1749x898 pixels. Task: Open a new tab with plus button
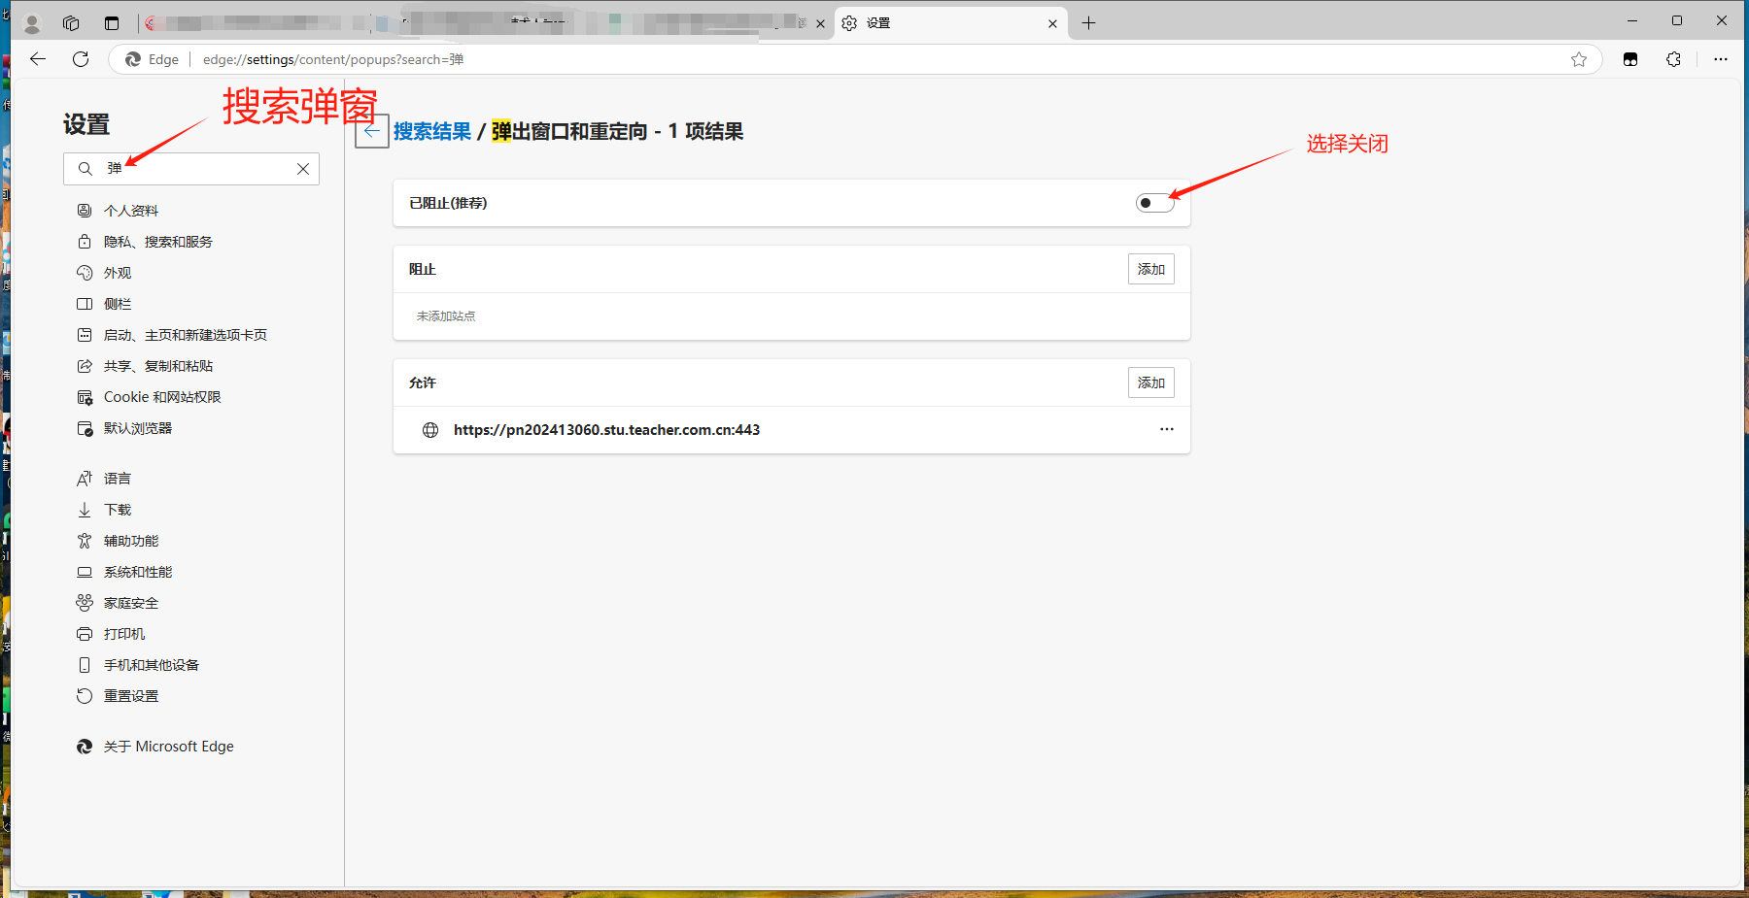click(x=1088, y=23)
